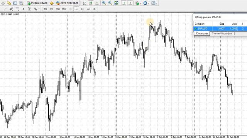Expand the periods dropdown arrow
The image size is (247, 139).
149,3
